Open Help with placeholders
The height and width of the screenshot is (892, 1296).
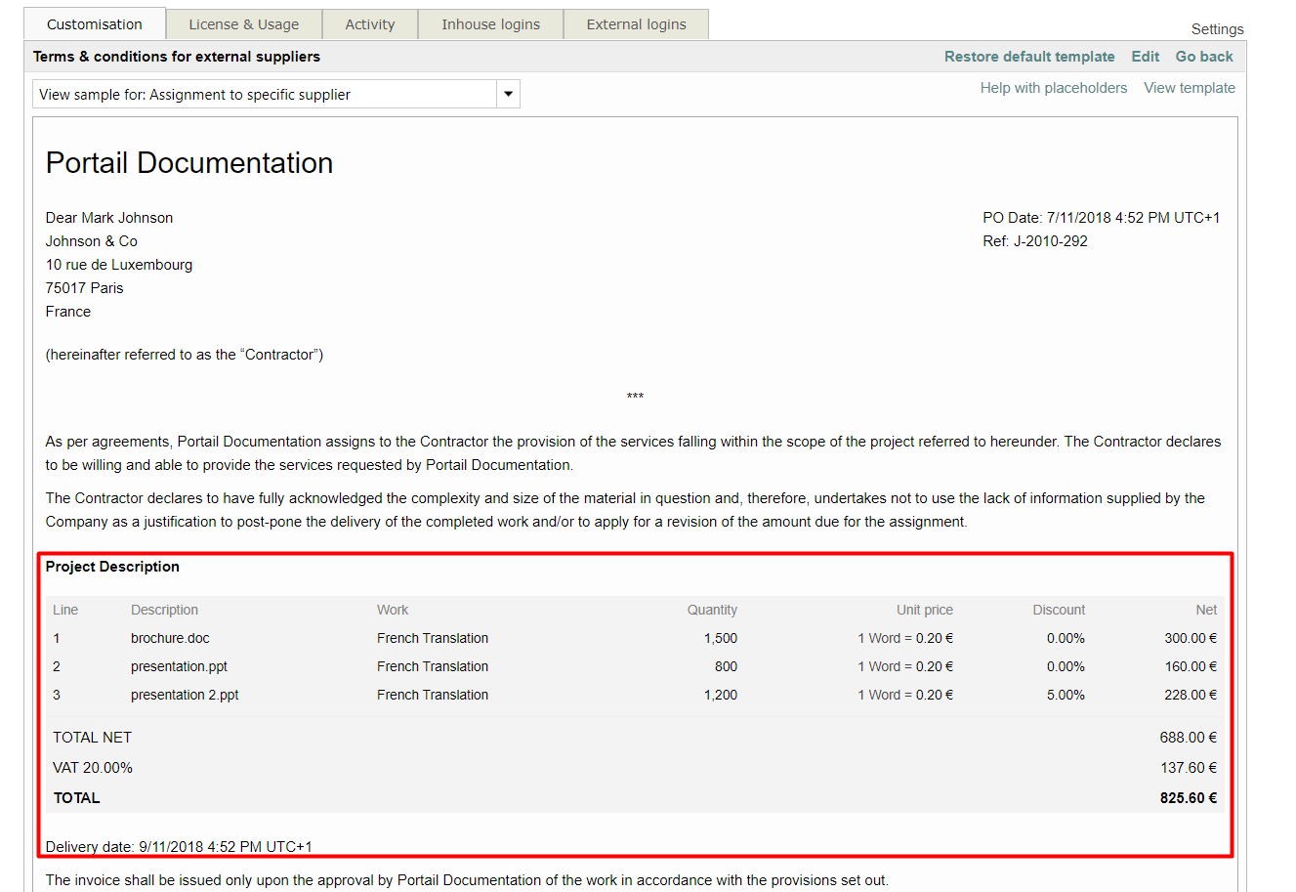1053,88
